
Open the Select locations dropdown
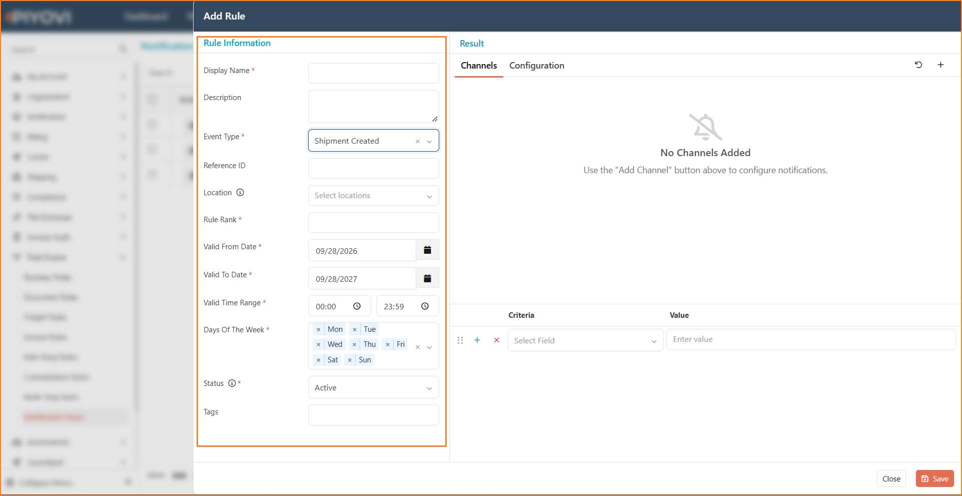pos(374,195)
